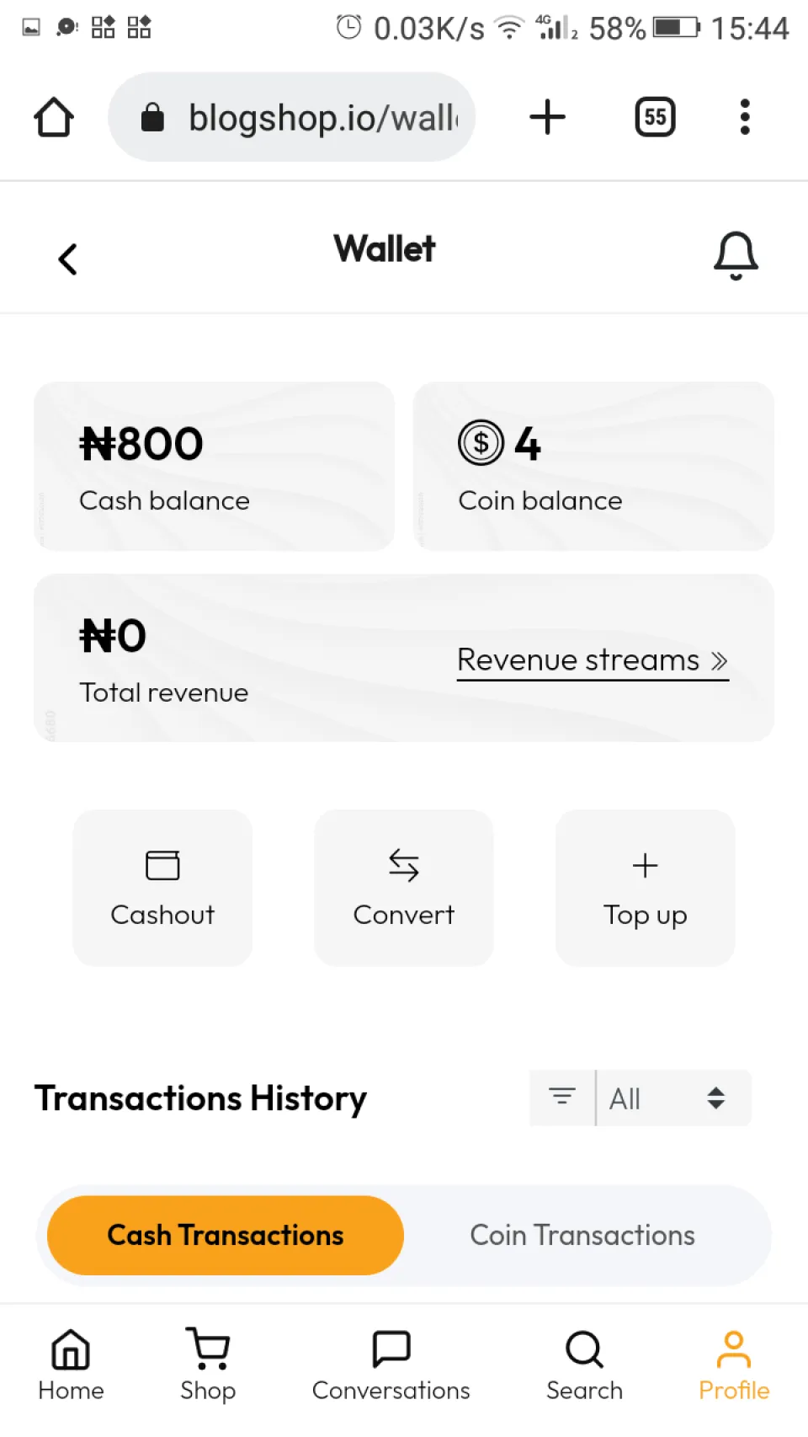808x1437 pixels.
Task: Tap the transactions filter icon
Action: (562, 1097)
